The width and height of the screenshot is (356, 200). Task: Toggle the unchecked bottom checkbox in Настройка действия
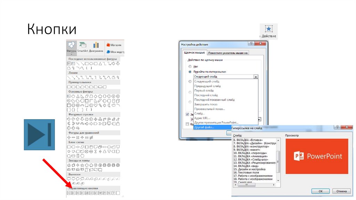tap(187, 124)
